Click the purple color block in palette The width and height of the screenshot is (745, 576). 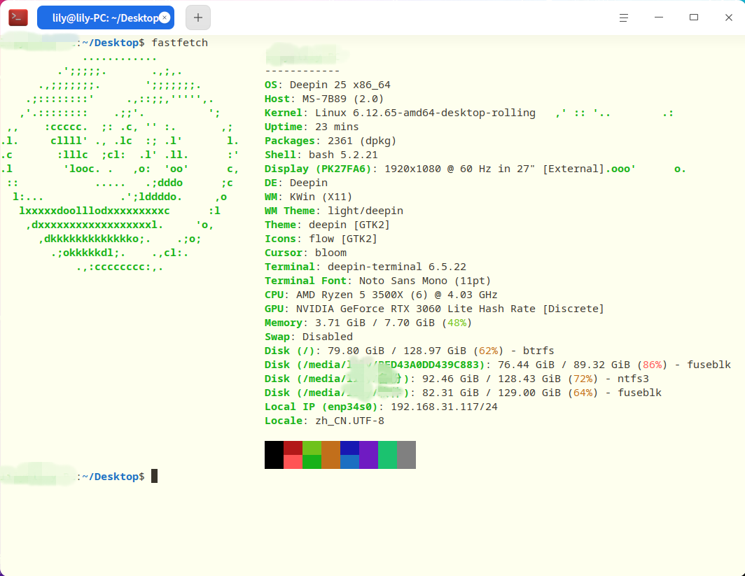[368, 455]
